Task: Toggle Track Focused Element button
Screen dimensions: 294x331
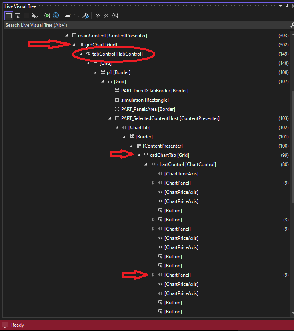Action: point(35,16)
